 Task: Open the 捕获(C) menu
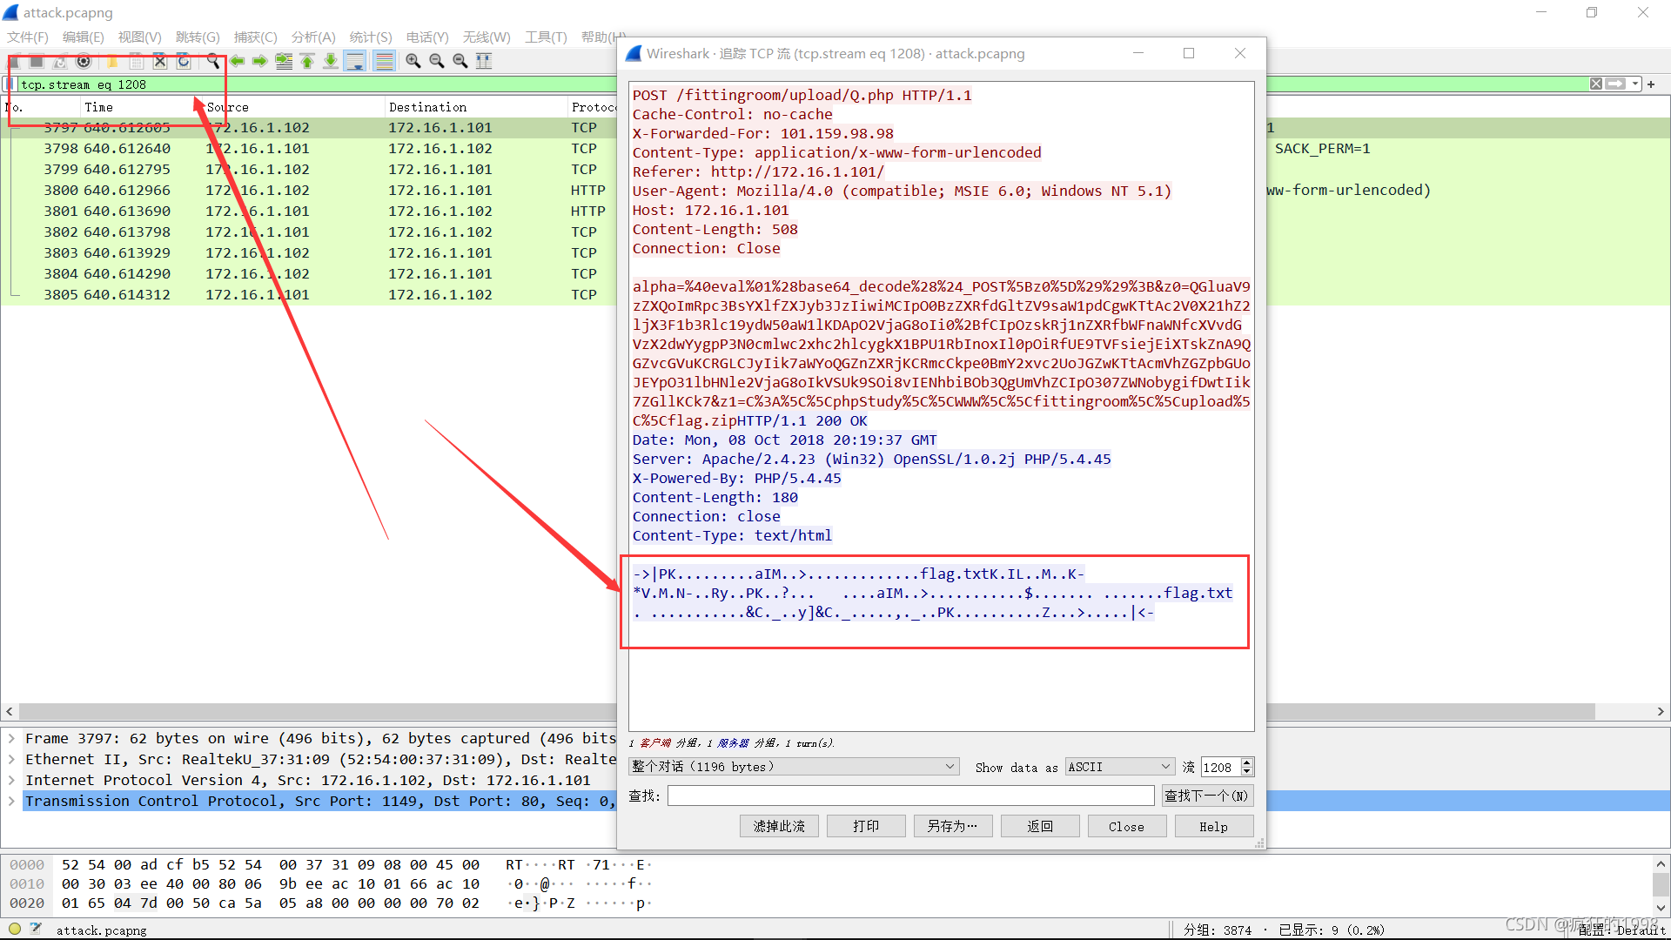point(256,37)
